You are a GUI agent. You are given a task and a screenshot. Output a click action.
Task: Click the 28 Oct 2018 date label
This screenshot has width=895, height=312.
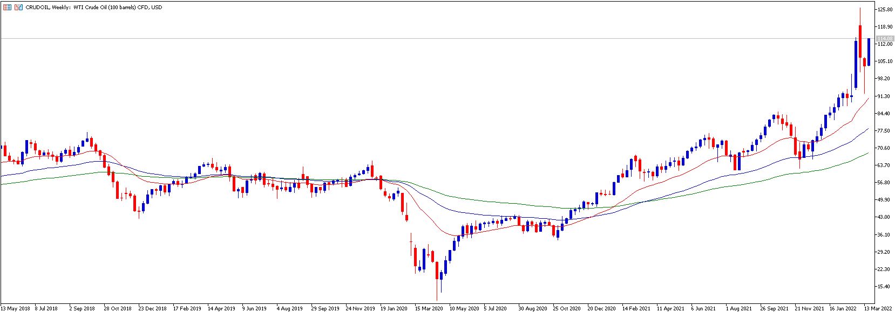(x=118, y=309)
